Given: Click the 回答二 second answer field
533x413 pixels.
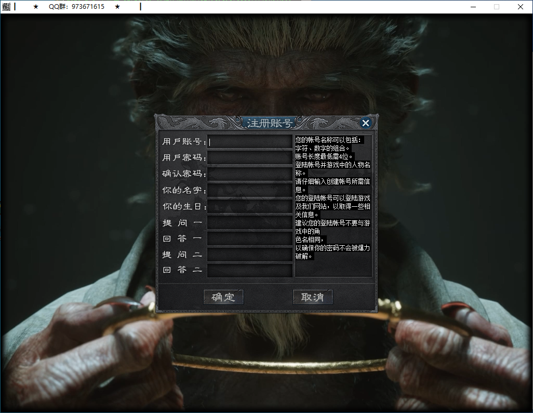Looking at the screenshot, I should pyautogui.click(x=250, y=271).
